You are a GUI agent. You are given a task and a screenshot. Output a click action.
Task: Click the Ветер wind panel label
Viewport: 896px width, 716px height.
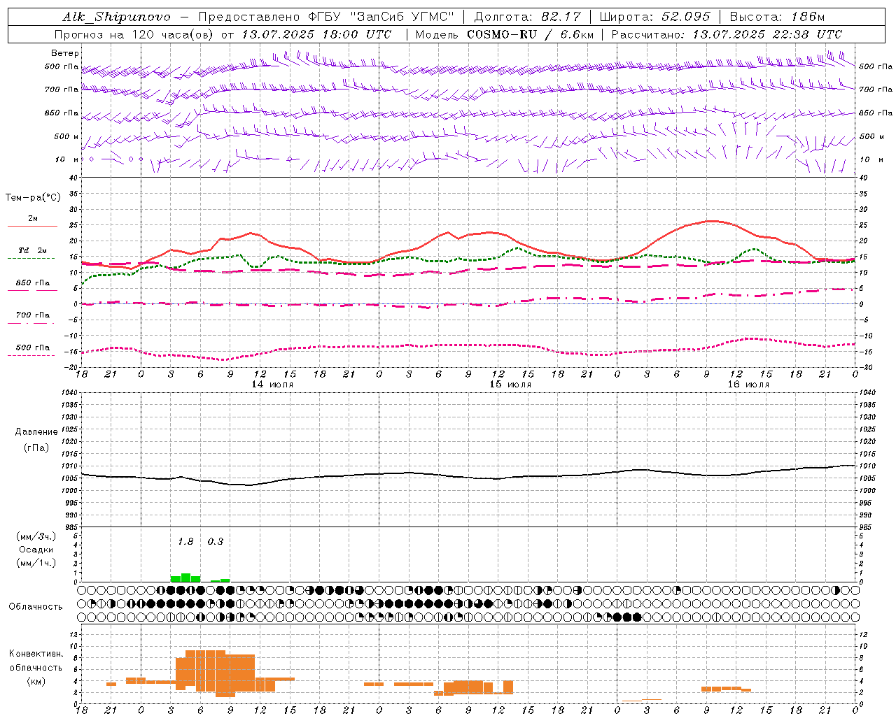click(x=65, y=53)
